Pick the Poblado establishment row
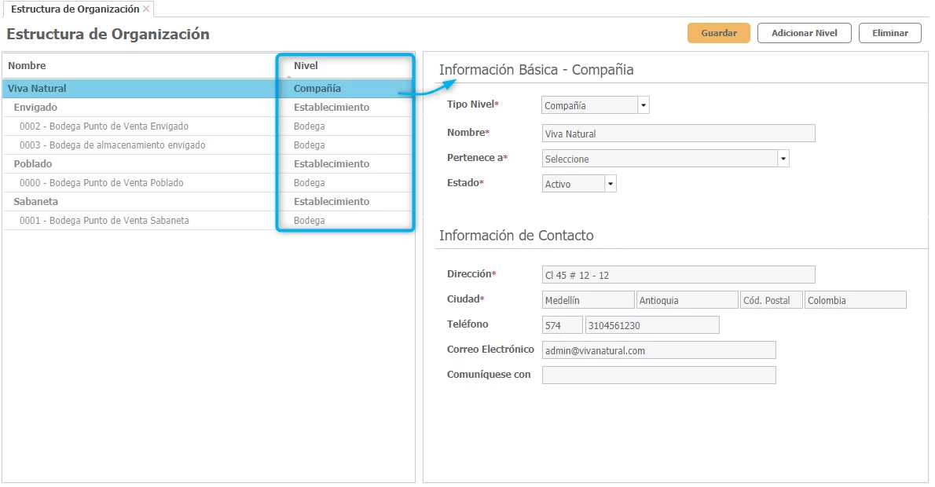Viewport: 935px width, 487px height. tap(33, 164)
